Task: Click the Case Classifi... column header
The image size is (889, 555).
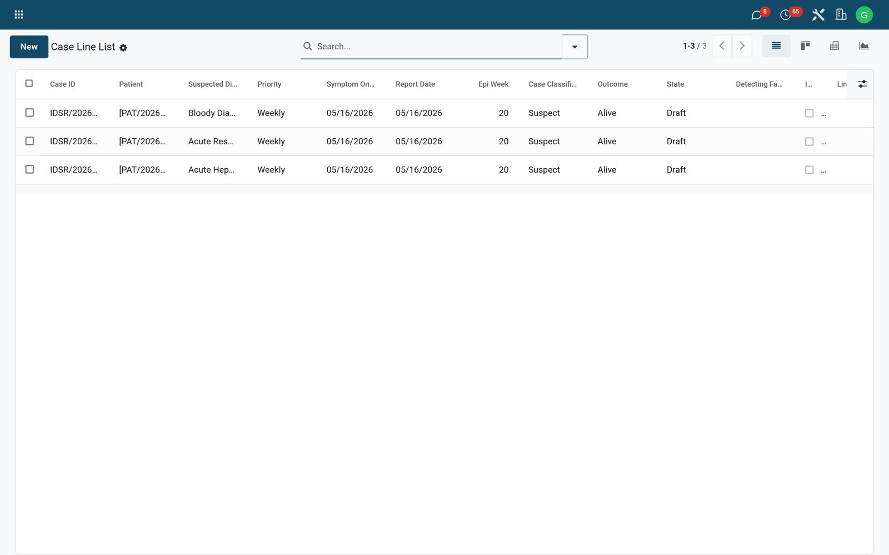Action: pyautogui.click(x=552, y=84)
